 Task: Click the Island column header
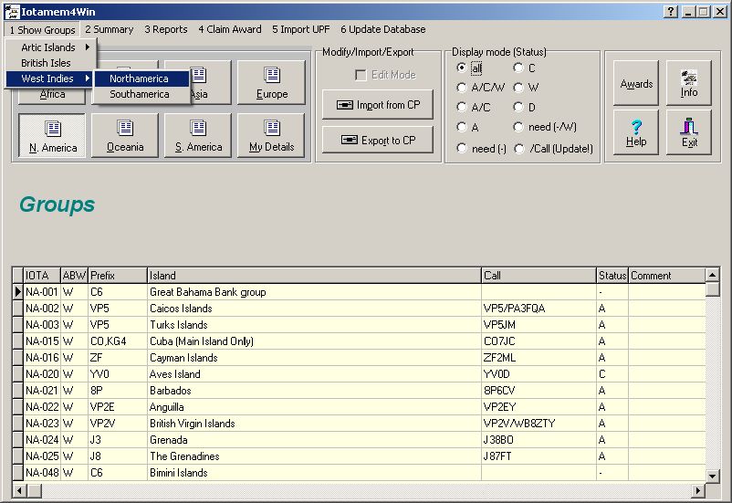coord(314,276)
